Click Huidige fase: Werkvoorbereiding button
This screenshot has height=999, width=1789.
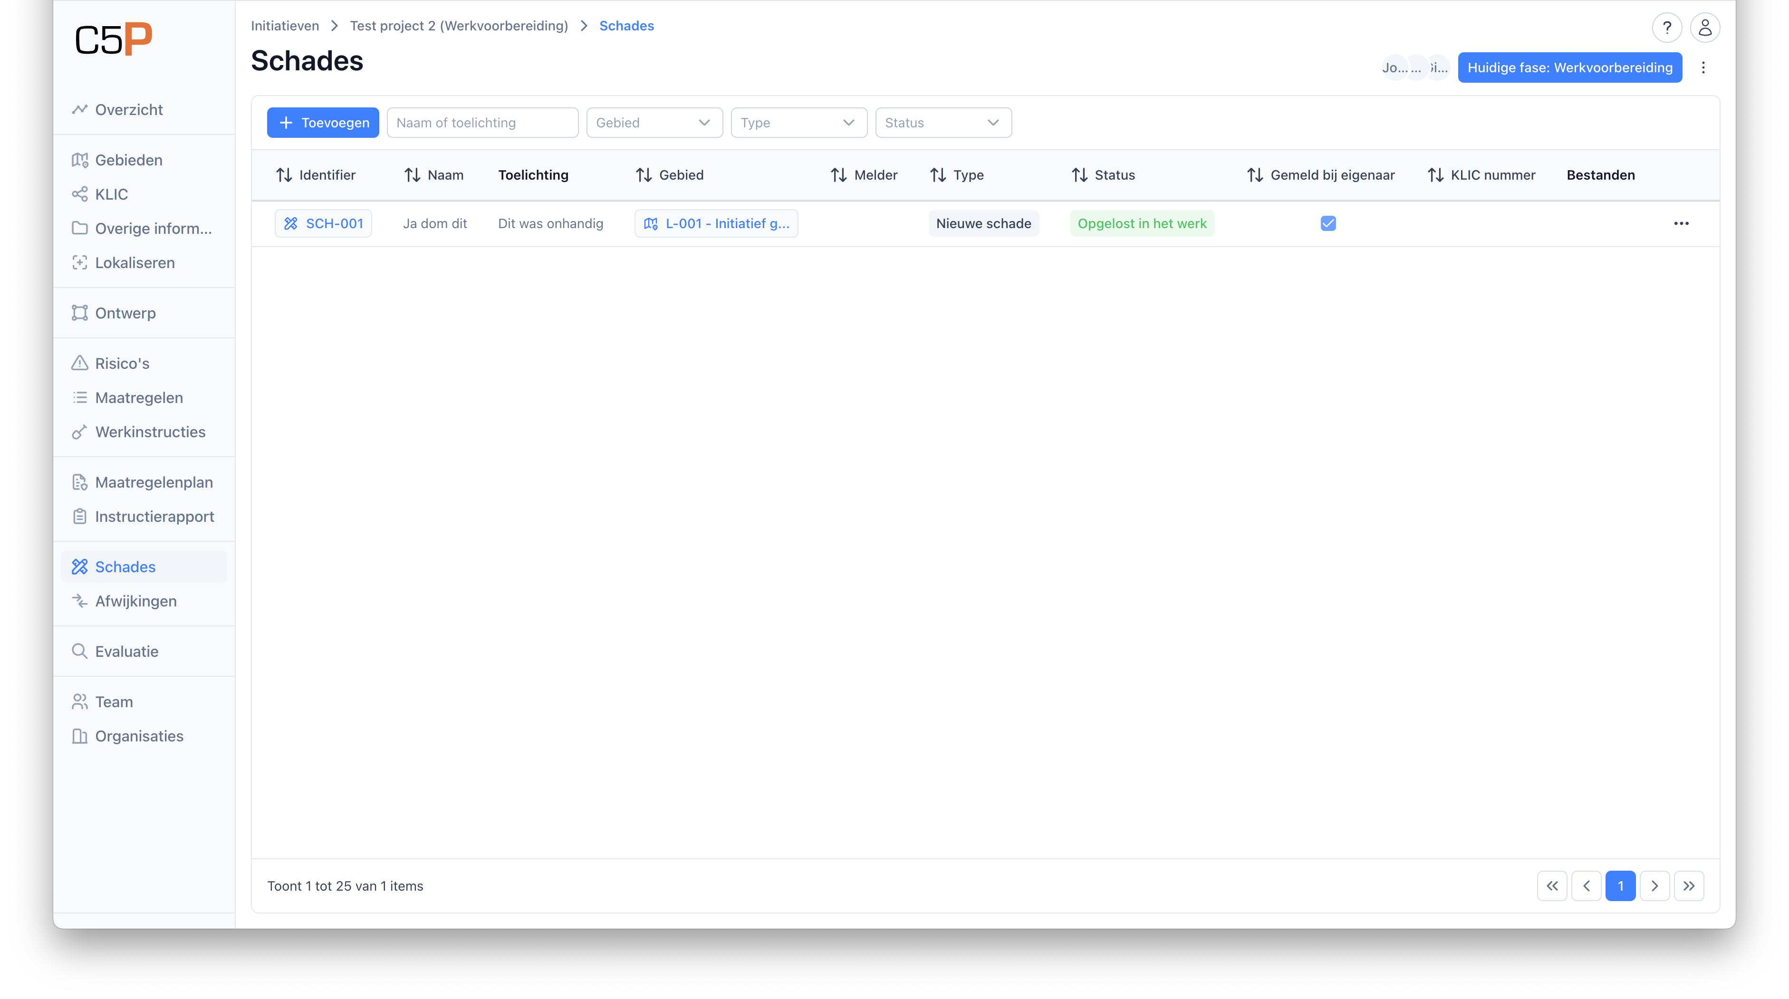coord(1569,67)
